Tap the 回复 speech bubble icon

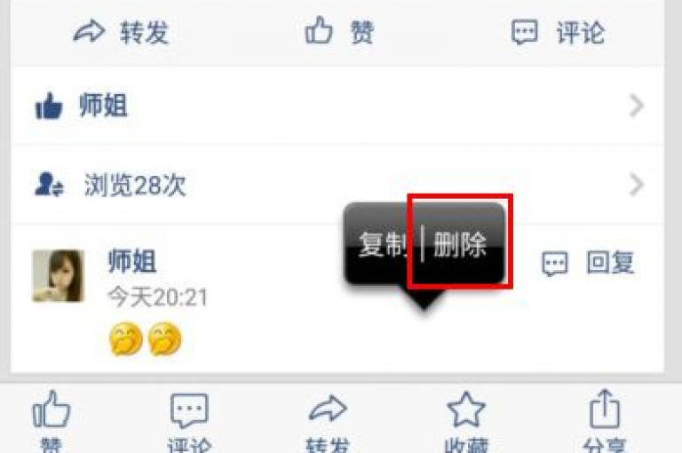pos(554,264)
